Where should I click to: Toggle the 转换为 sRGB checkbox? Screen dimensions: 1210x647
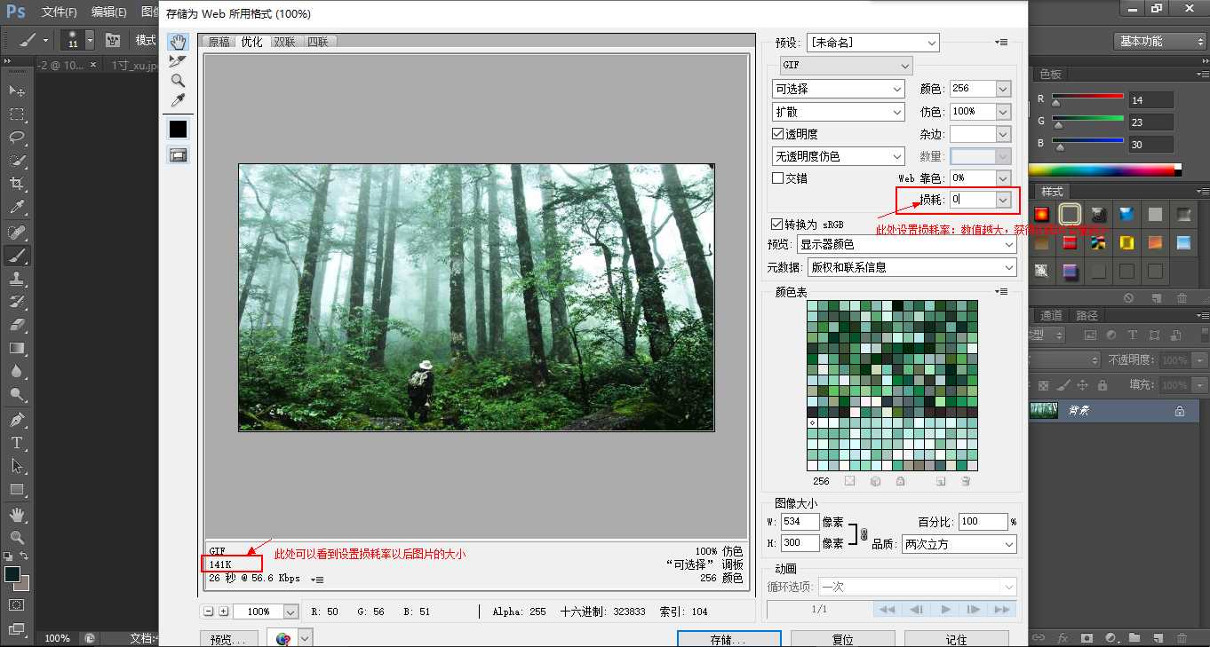click(777, 225)
